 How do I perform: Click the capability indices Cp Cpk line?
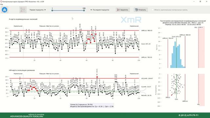point(92,107)
